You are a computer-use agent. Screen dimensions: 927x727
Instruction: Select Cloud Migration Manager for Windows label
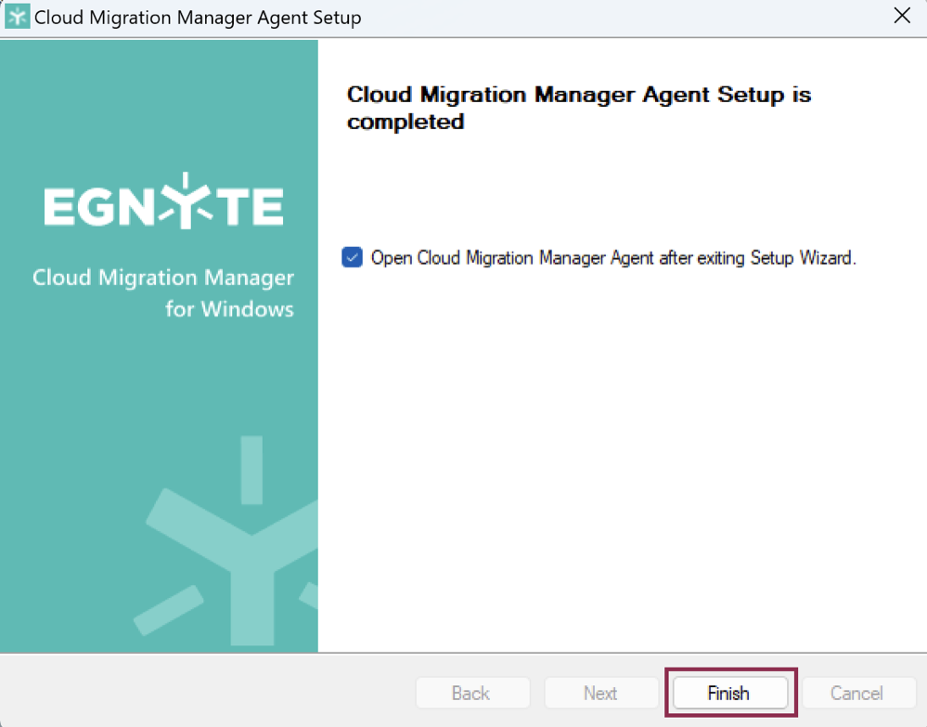pyautogui.click(x=162, y=292)
